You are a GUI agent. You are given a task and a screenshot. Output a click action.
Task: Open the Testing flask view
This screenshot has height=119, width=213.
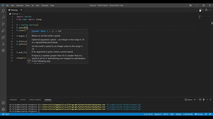[x=3, y=44]
